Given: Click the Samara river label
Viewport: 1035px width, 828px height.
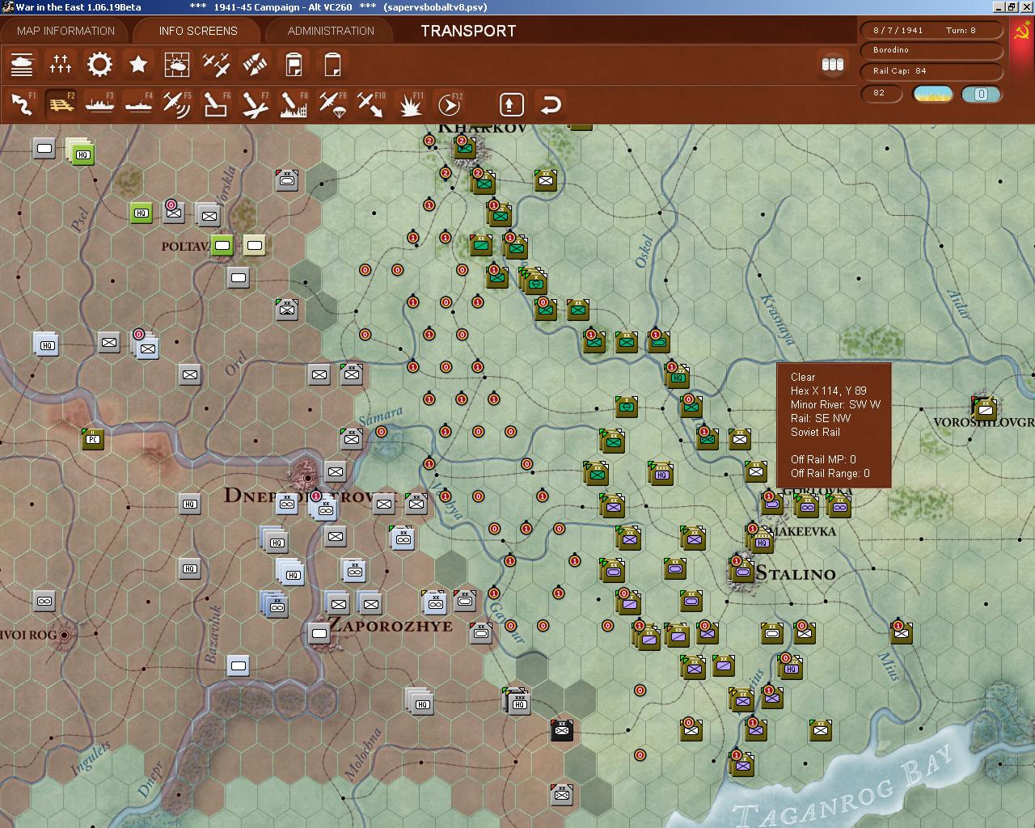Looking at the screenshot, I should [x=380, y=416].
